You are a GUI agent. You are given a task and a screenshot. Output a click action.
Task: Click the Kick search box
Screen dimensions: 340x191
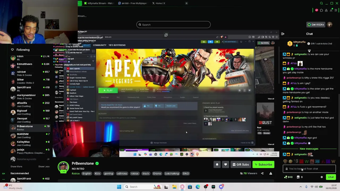click(173, 25)
